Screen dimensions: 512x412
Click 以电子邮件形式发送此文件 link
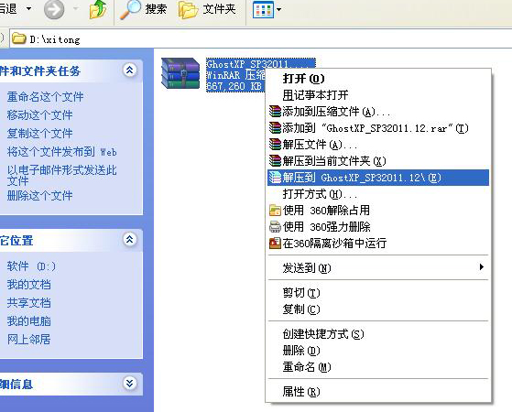click(61, 175)
